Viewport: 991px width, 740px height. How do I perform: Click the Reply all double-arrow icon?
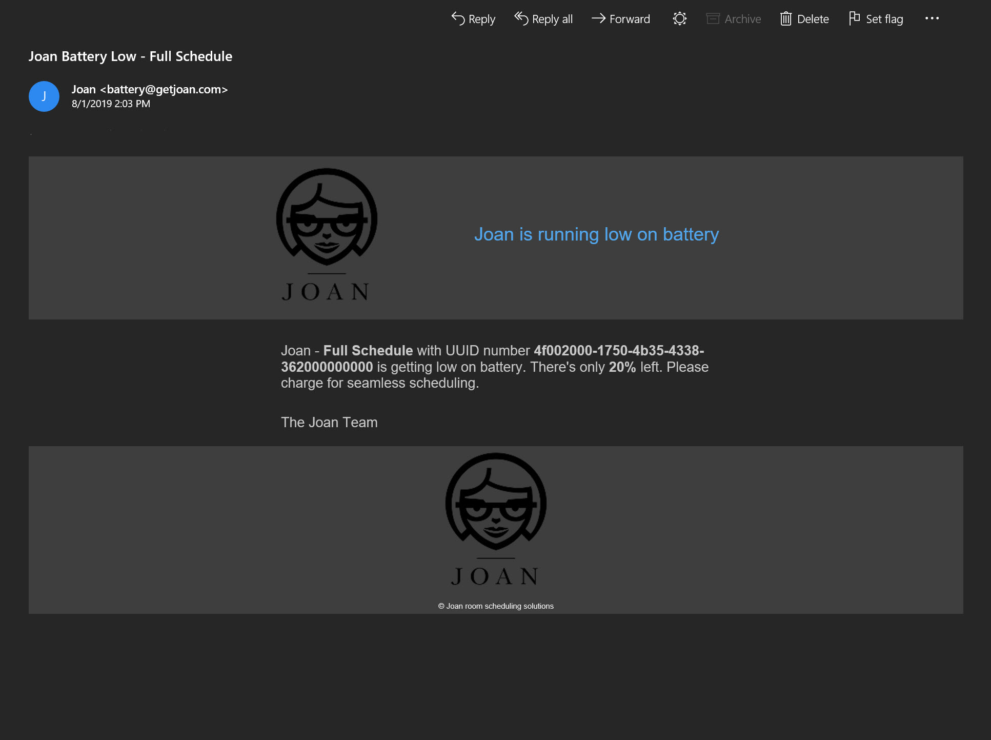point(521,18)
